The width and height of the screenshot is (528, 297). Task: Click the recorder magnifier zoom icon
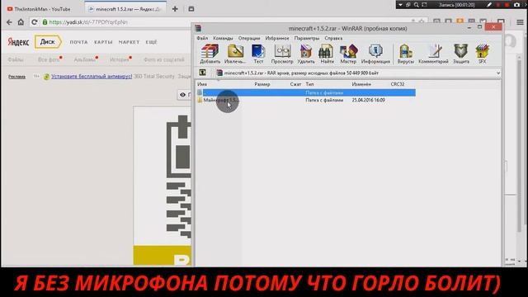click(417, 5)
